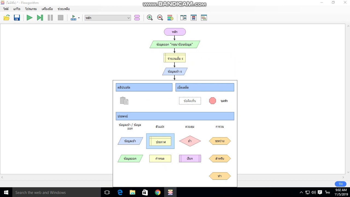Insert the ข้อมูลเข้า input shape from palette

tap(130, 141)
